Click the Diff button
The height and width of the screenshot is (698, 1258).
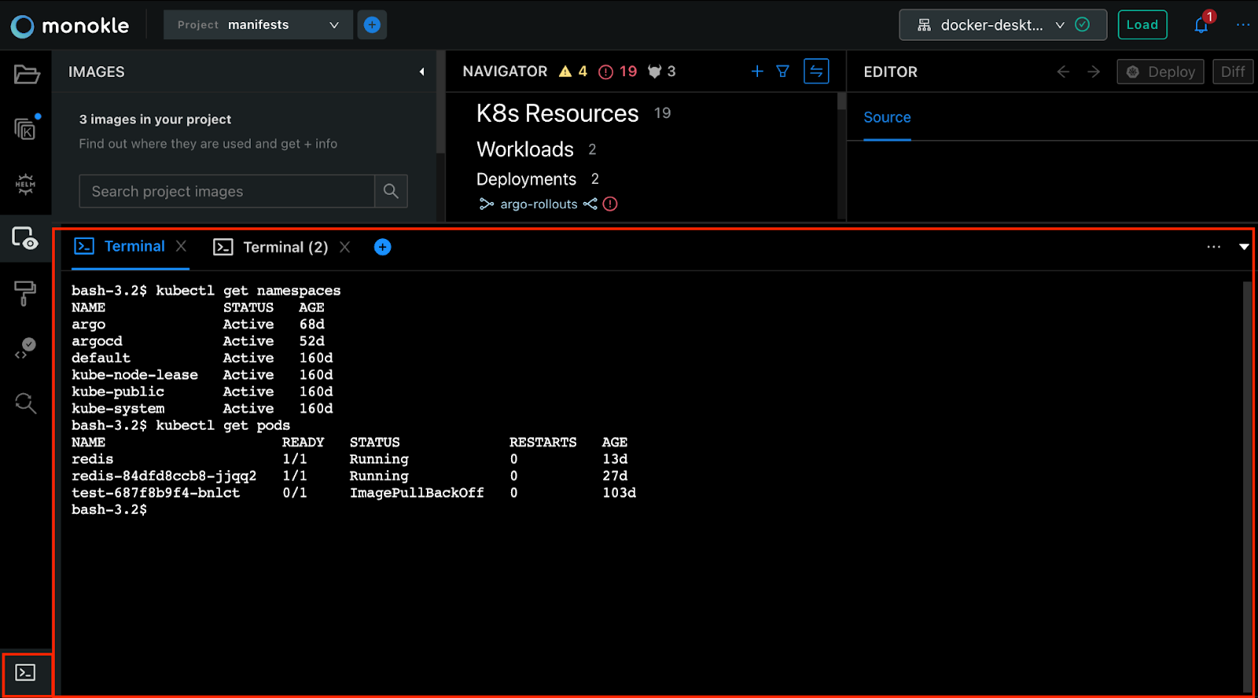click(x=1233, y=72)
